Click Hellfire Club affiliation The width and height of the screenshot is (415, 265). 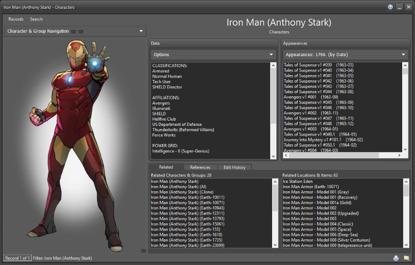tap(164, 119)
